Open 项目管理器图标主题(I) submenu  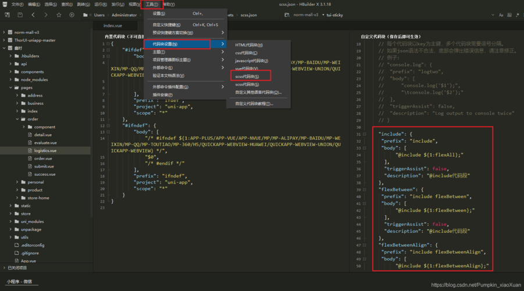point(186,60)
